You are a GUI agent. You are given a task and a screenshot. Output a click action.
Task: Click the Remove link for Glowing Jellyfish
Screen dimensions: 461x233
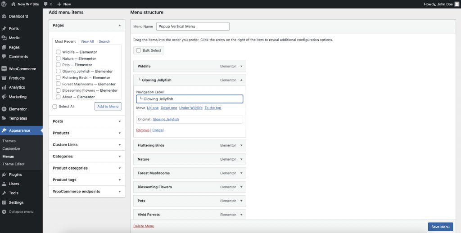pyautogui.click(x=143, y=130)
